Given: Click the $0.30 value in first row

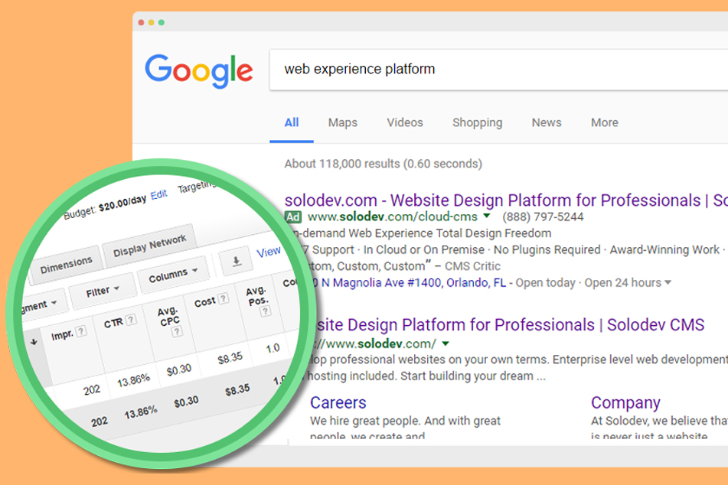Looking at the screenshot, I should [179, 369].
